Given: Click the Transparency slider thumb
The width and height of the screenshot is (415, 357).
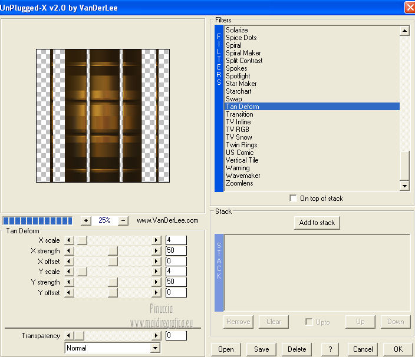Looking at the screenshot, I should 79,336.
